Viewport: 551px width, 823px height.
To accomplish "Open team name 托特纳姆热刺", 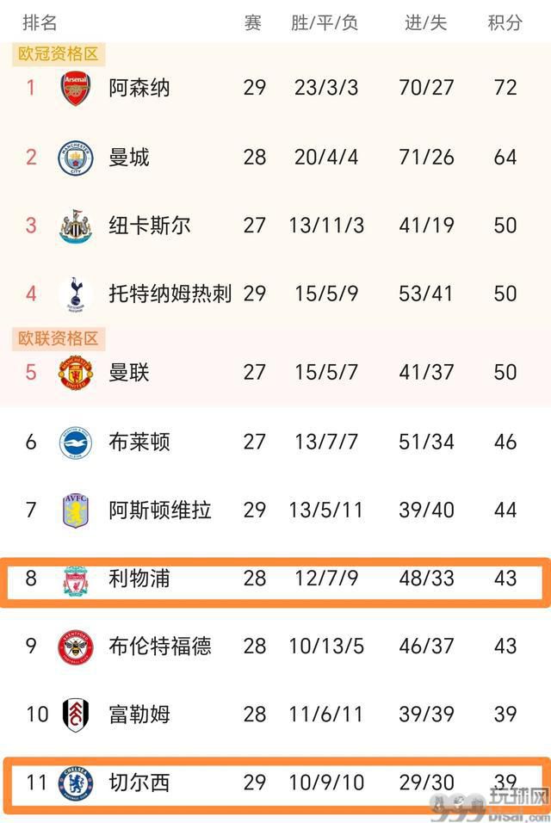I will coord(170,294).
